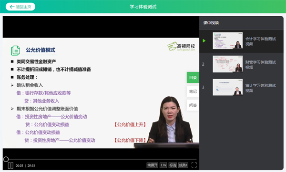Click the 财管学习体验测试视频 title text
The image size is (286, 172).
pyautogui.click(x=260, y=65)
